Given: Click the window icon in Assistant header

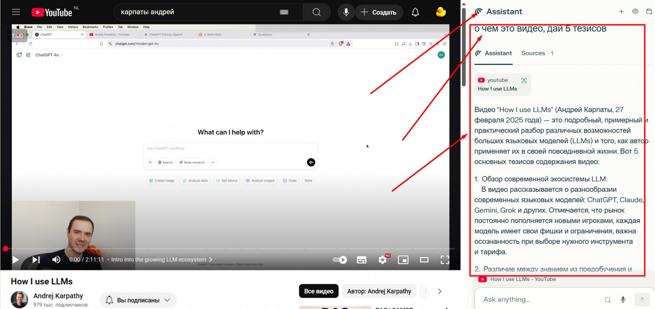Looking at the screenshot, I should (649, 12).
